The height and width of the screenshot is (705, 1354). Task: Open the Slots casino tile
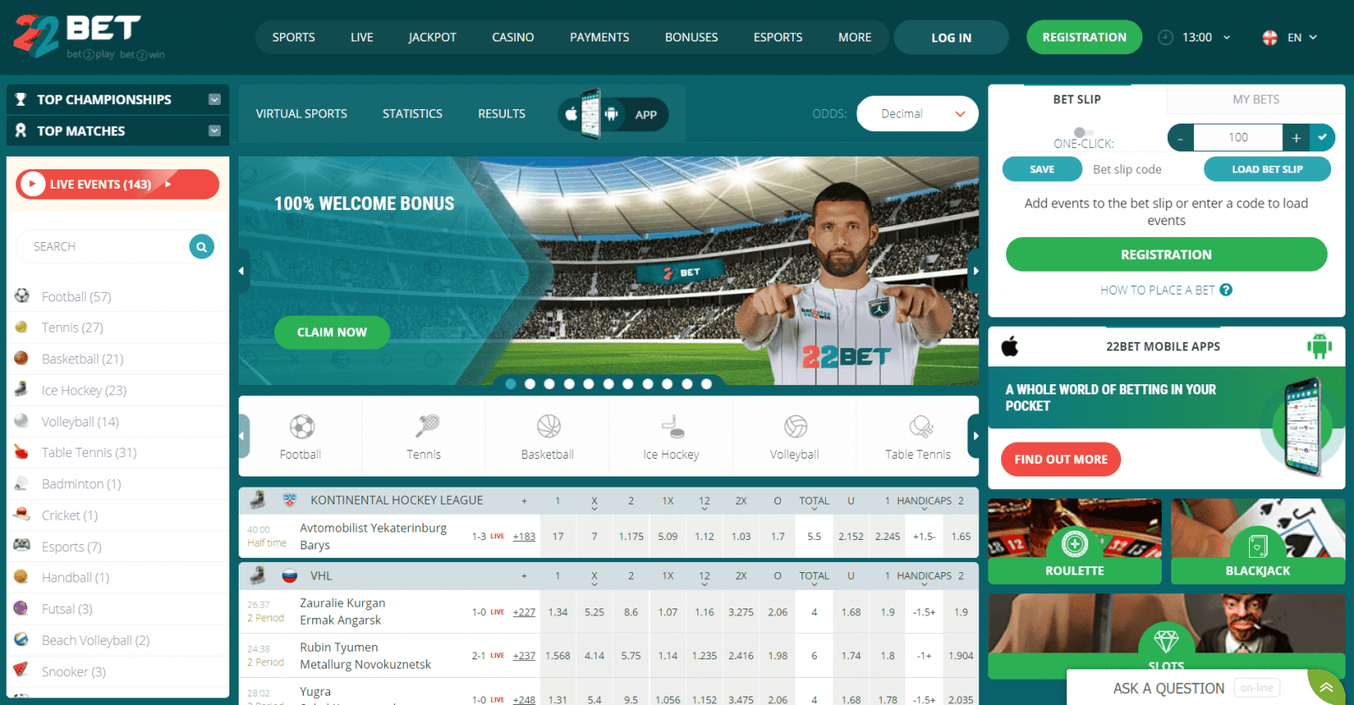coord(1166,636)
